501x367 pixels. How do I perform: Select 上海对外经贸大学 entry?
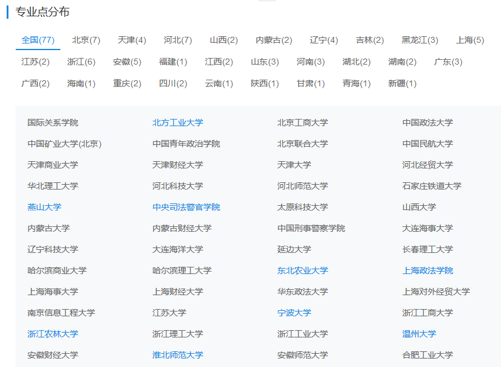click(x=436, y=292)
